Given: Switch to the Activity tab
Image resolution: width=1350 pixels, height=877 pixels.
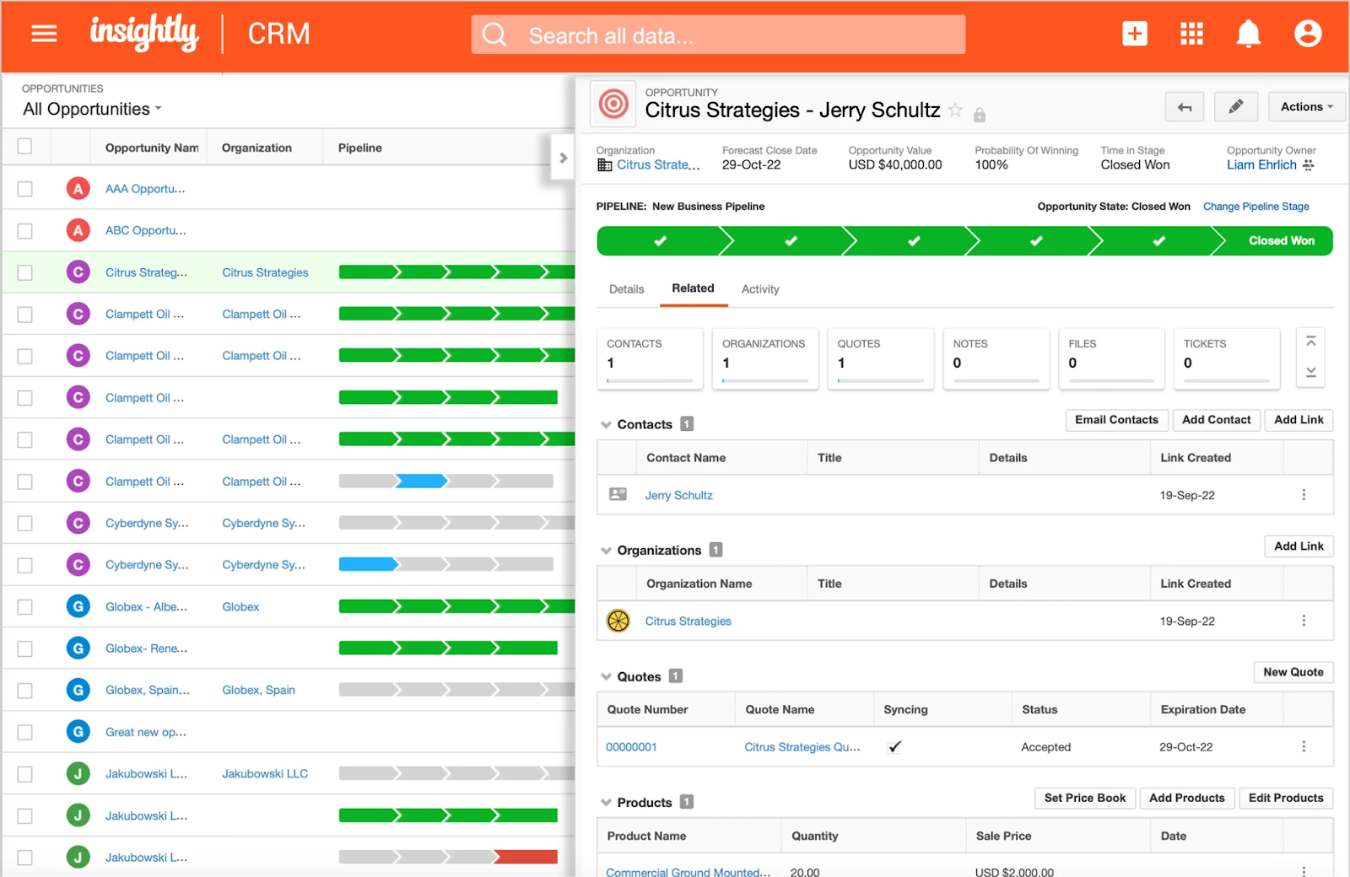Looking at the screenshot, I should click(759, 288).
